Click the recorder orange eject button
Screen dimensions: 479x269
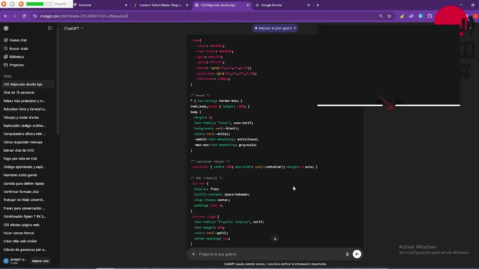click(x=21, y=4)
